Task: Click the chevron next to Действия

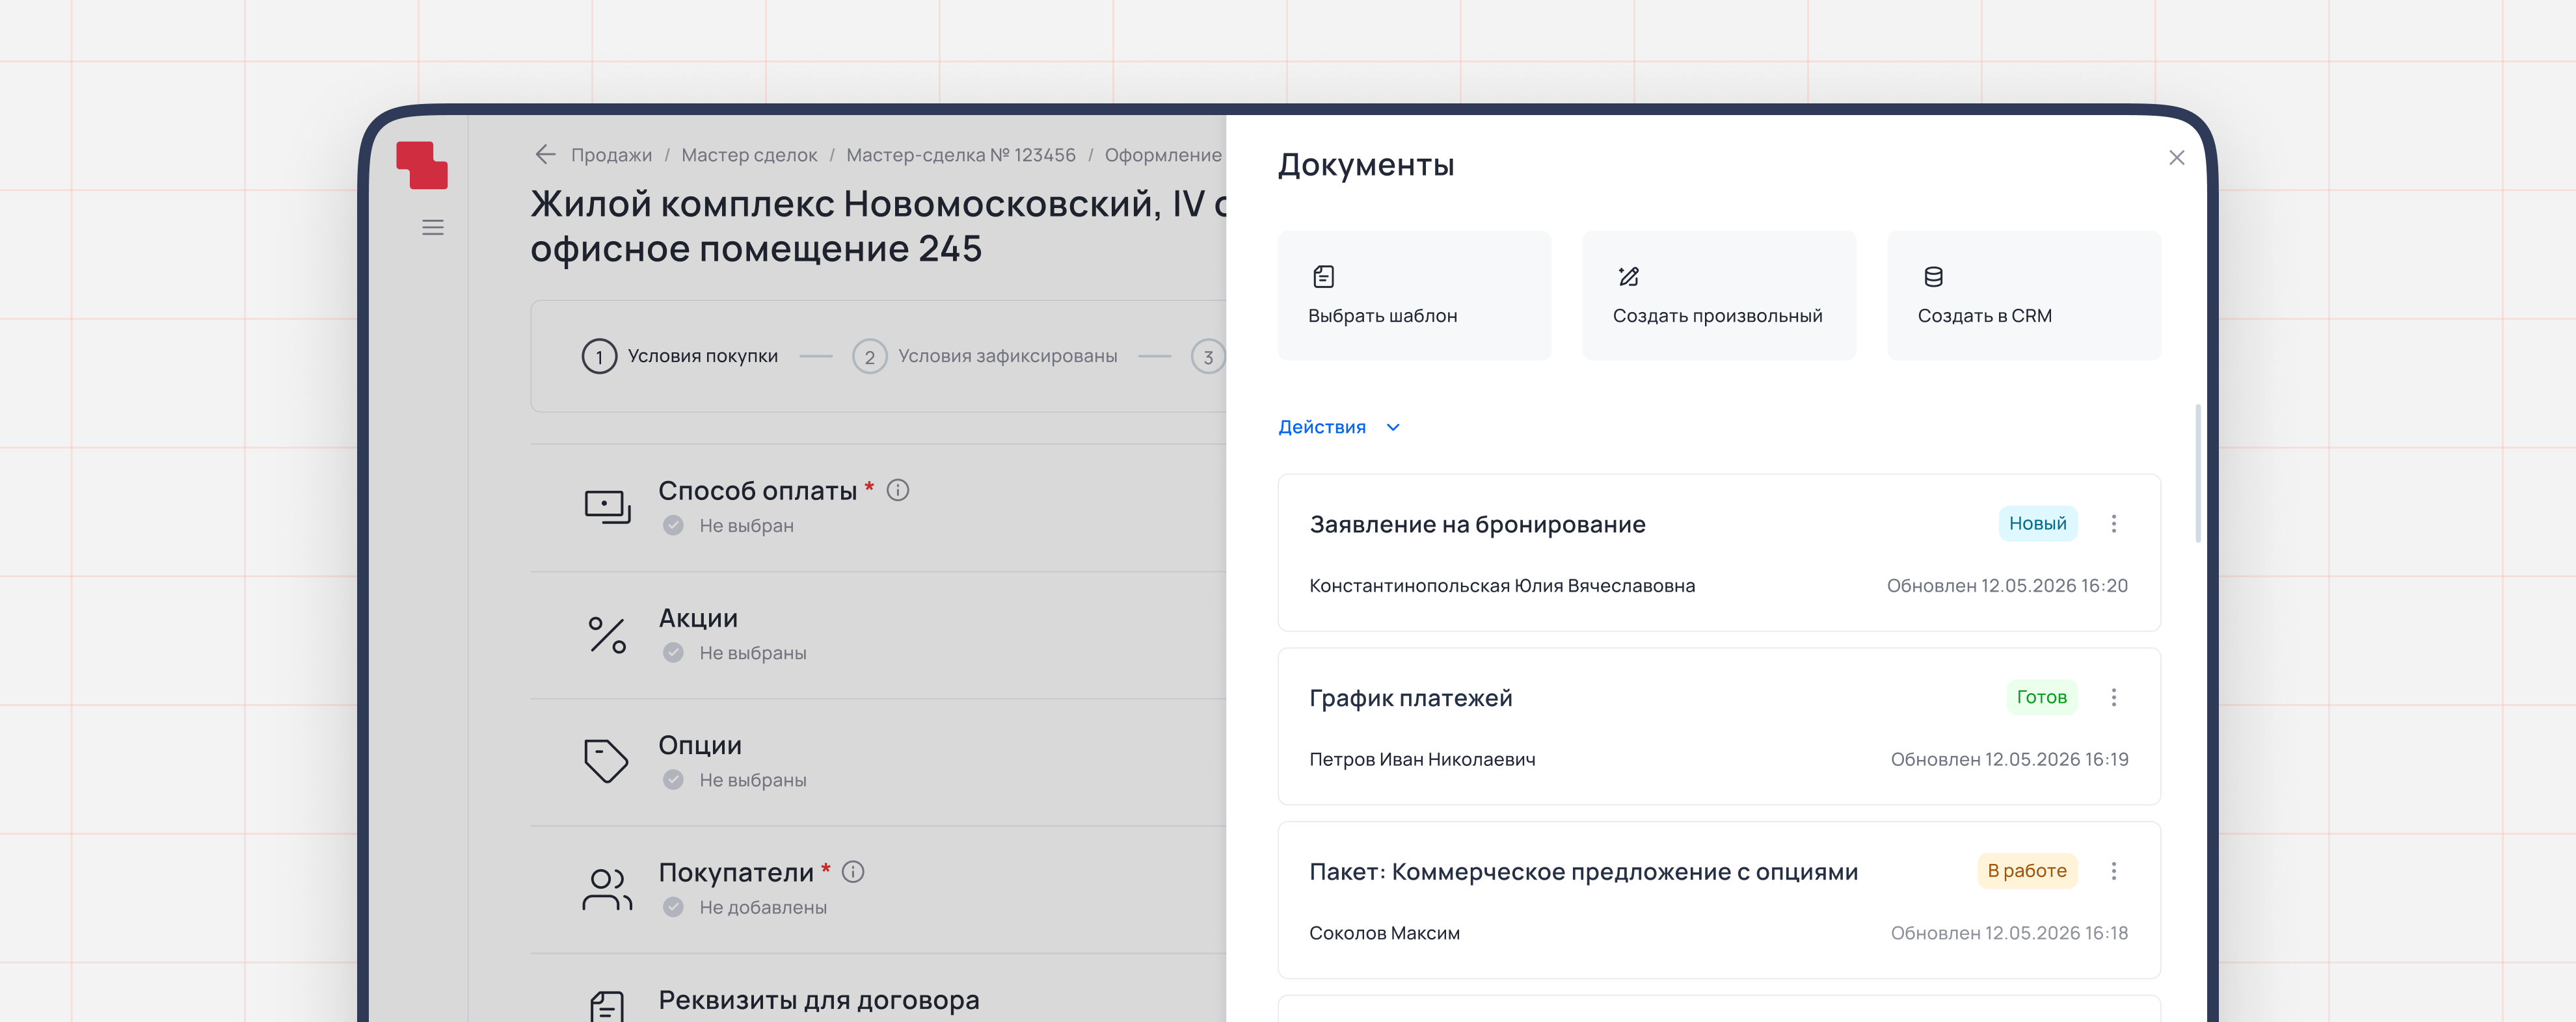Action: 1393,428
